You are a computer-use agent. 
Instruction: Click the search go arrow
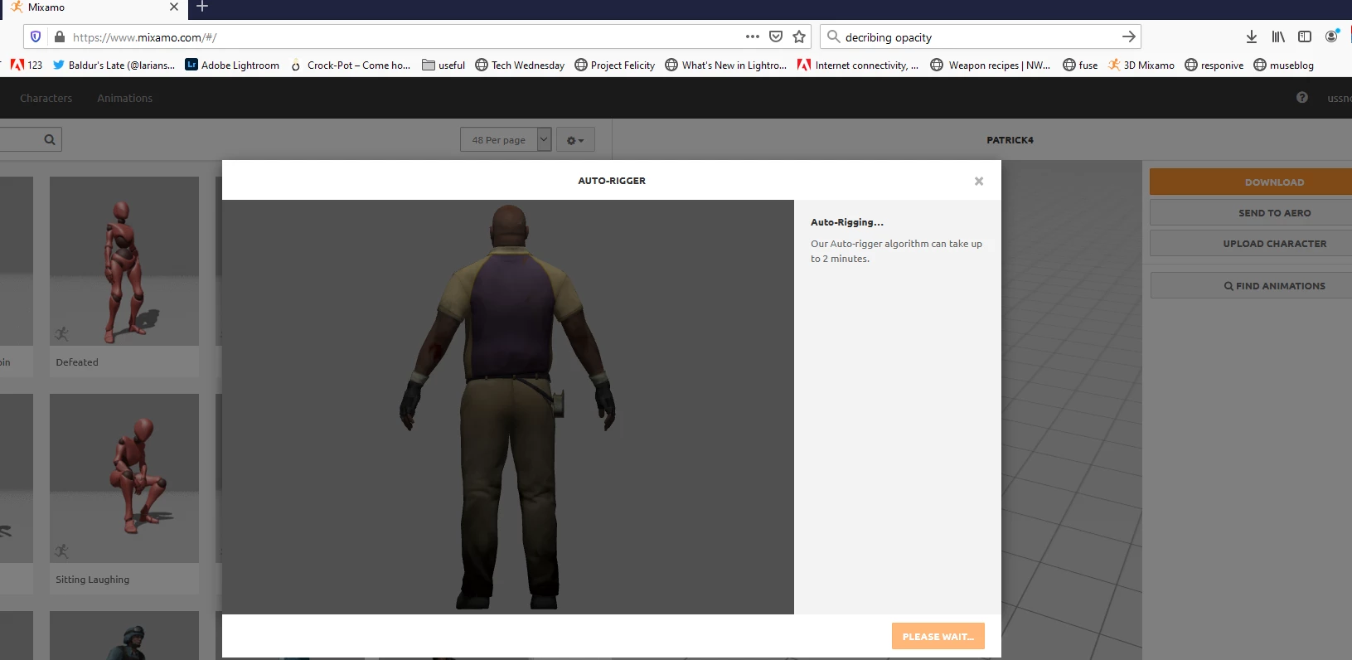1128,36
